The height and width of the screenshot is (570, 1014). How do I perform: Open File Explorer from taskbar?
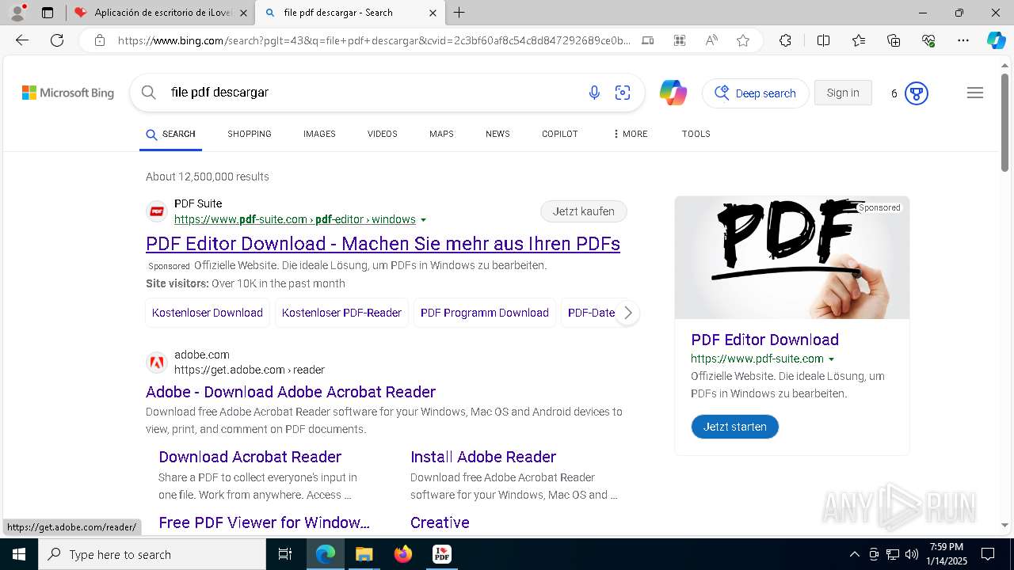click(x=364, y=554)
